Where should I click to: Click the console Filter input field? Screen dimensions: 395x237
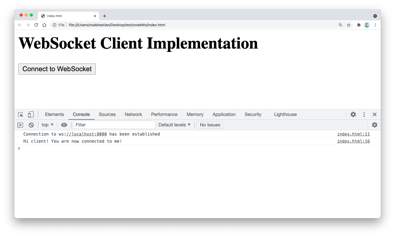(114, 125)
